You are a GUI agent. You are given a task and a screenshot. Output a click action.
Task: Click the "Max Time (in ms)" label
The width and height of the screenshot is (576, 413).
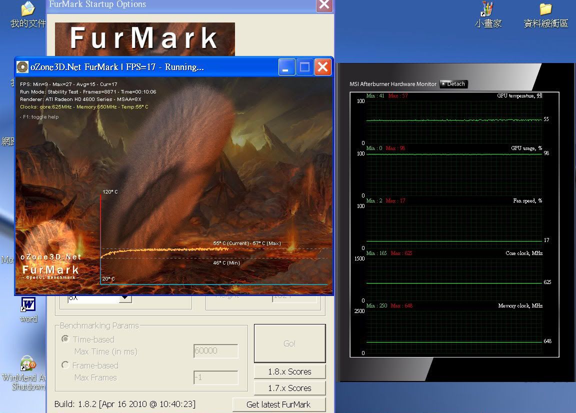click(106, 351)
